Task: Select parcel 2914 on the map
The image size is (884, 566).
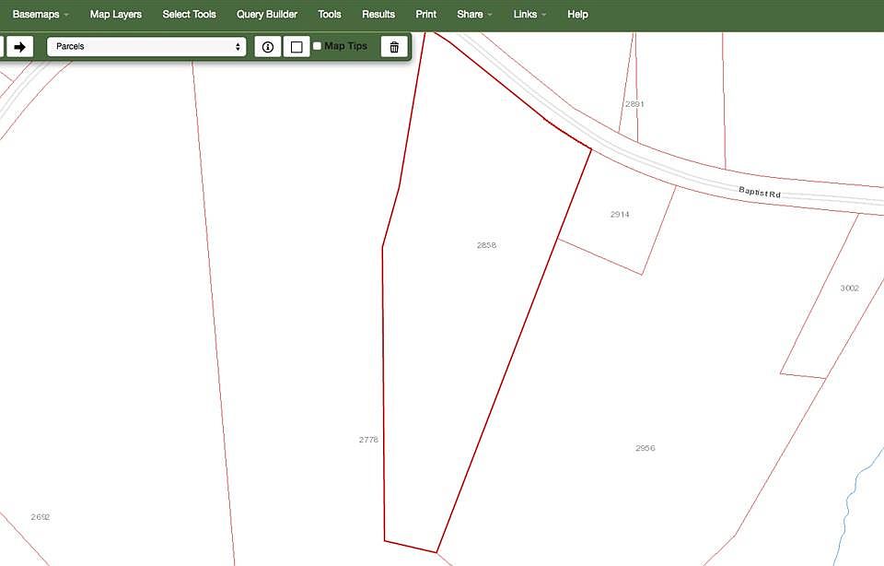Action: pyautogui.click(x=620, y=215)
